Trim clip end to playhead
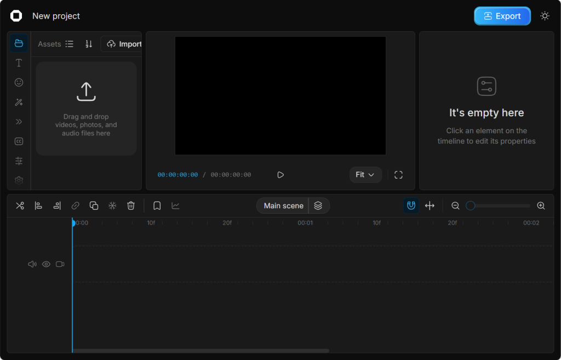561x360 pixels. pyautogui.click(x=57, y=206)
